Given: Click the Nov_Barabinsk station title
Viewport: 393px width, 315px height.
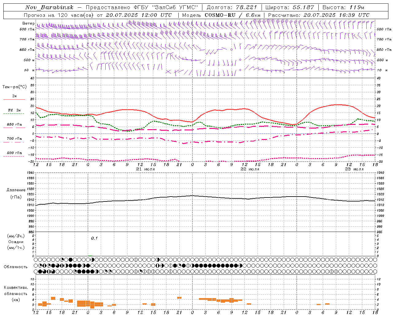Looking at the screenshot, I should coord(49,7).
